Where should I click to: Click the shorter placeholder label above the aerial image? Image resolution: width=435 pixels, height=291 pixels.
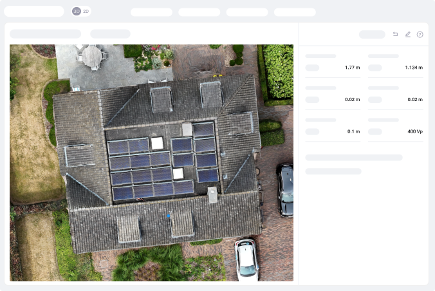click(110, 33)
